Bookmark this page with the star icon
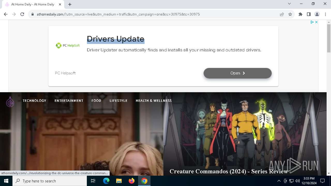Image resolution: width=331 pixels, height=186 pixels. 290,14
